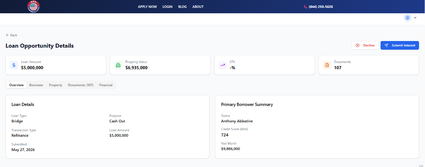Screen dimensions: 425x167
Task: Open the BLOG navigation link
Action: tap(183, 7)
